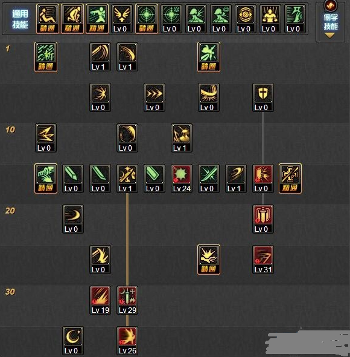Viewport: 350px width, 357px height.
Task: Select the eye skill icon in general skills
Action: click(245, 19)
